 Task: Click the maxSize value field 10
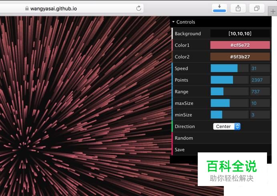[260, 103]
